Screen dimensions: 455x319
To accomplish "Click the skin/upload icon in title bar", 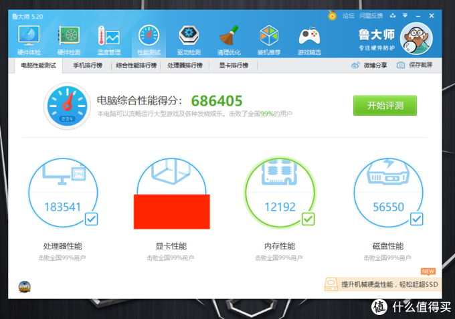I will (393, 15).
